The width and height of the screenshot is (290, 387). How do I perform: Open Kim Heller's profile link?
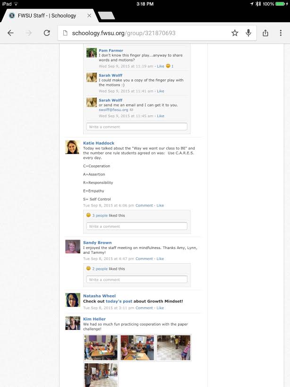[x=94, y=319]
